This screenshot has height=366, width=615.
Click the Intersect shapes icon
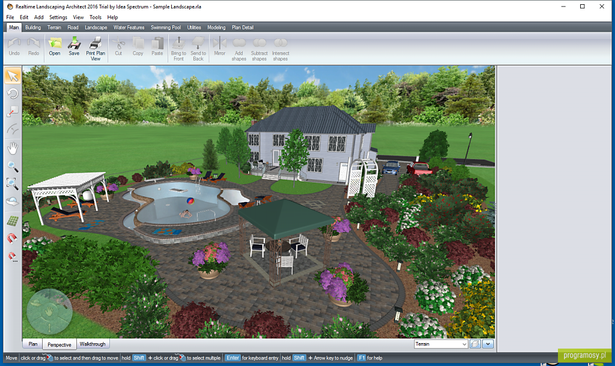pyautogui.click(x=280, y=49)
